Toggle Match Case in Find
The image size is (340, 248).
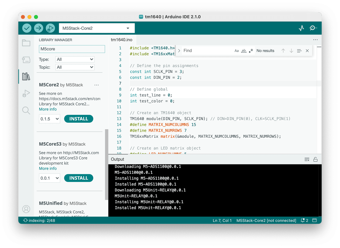coord(237,51)
